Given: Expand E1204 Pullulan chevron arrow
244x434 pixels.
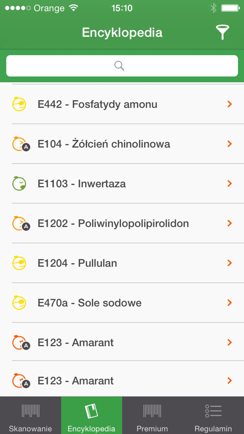Looking at the screenshot, I should (x=229, y=263).
